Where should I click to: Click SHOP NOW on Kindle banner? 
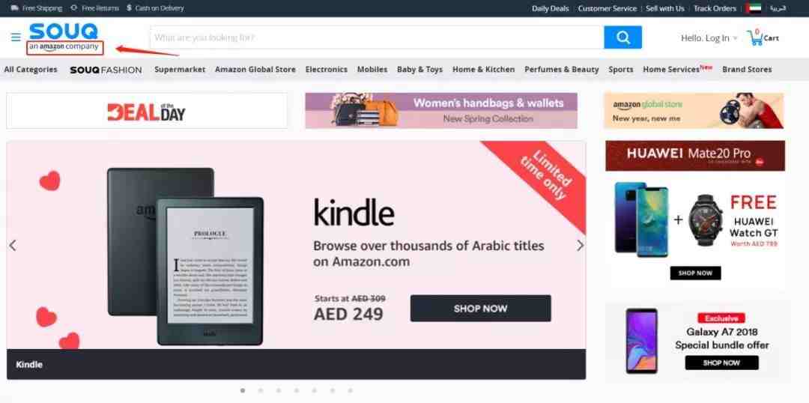480,309
